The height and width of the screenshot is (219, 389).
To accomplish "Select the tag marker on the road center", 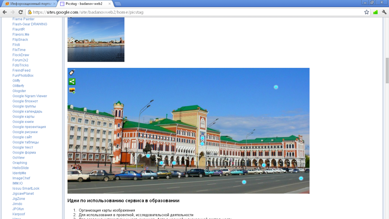I will [244, 182].
